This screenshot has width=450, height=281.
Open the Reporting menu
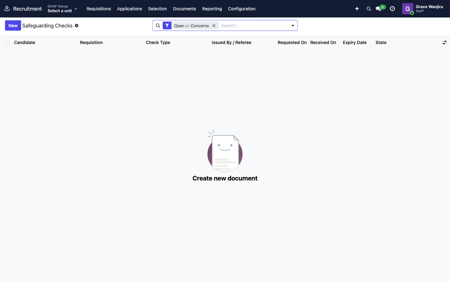tap(212, 9)
